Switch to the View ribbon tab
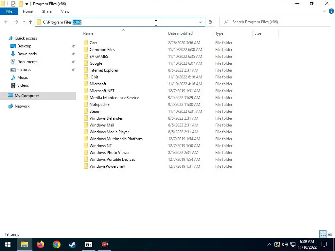335x251 pixels. [65, 11]
